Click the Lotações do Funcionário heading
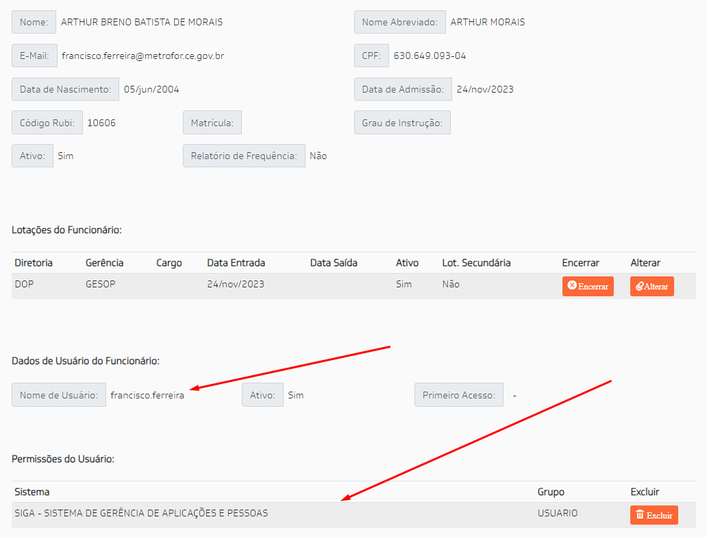This screenshot has width=707, height=537. tap(66, 230)
